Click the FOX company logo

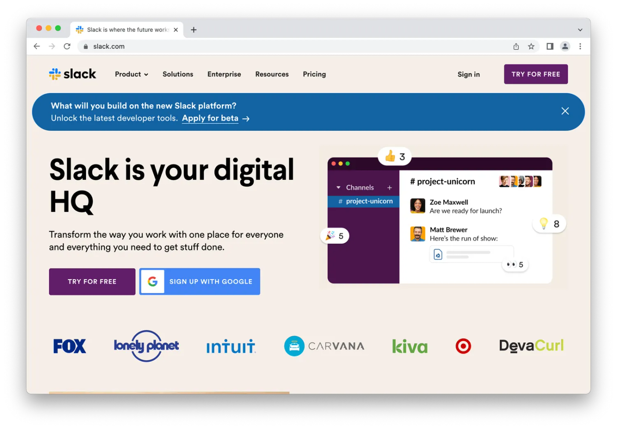tap(69, 346)
